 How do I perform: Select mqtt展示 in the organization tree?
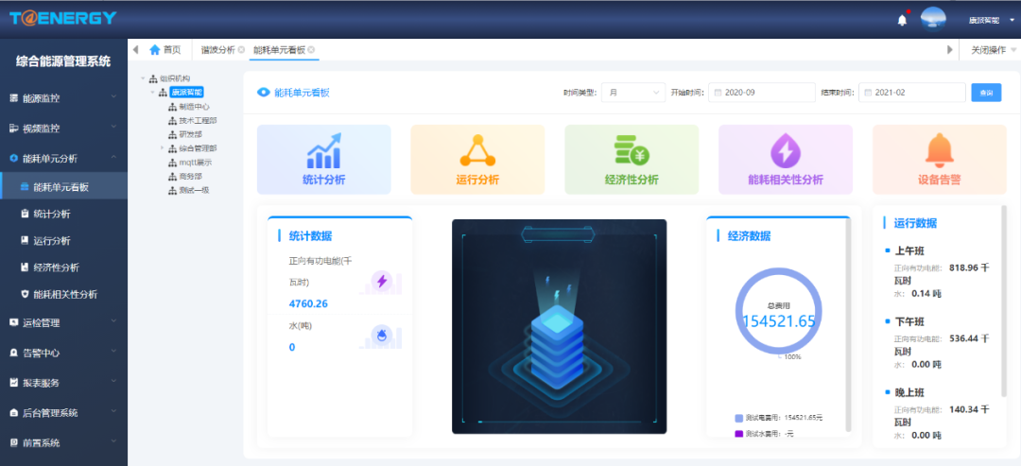pyautogui.click(x=196, y=162)
